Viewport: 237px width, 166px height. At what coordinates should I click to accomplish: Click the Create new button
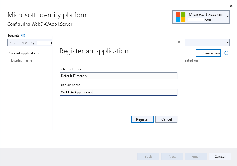(x=208, y=53)
